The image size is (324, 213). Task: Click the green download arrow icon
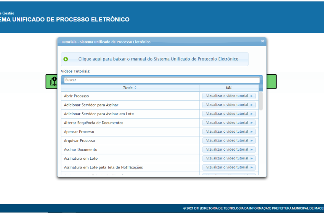pyautogui.click(x=66, y=59)
